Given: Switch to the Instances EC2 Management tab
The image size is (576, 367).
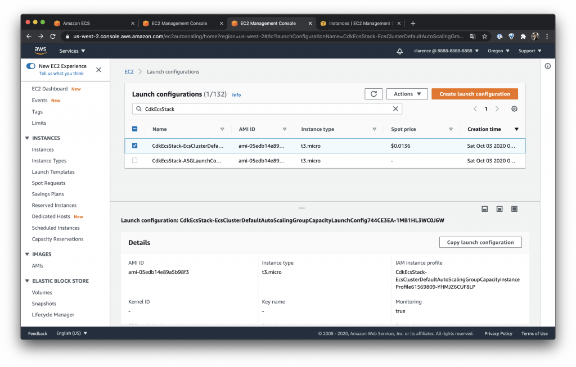Looking at the screenshot, I should pos(359,23).
